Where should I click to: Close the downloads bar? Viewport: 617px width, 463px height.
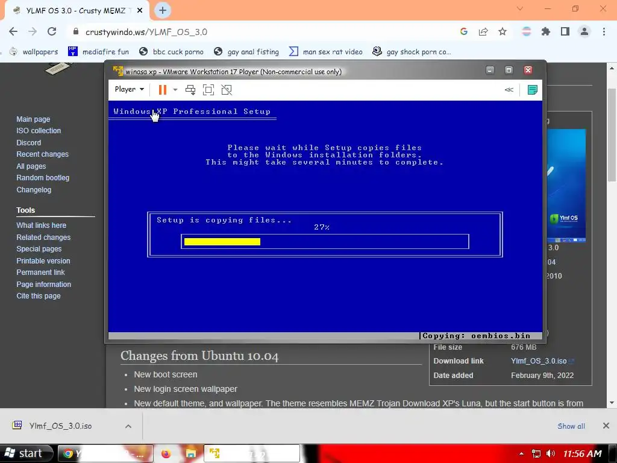point(606,426)
